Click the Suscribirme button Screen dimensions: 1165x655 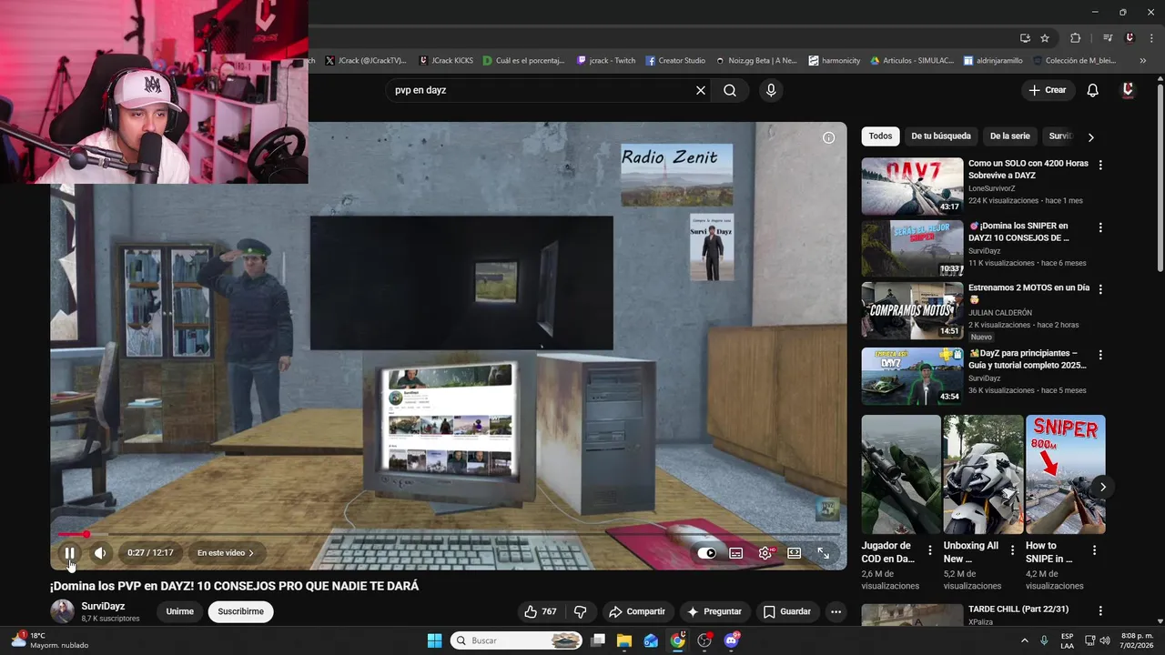241,611
